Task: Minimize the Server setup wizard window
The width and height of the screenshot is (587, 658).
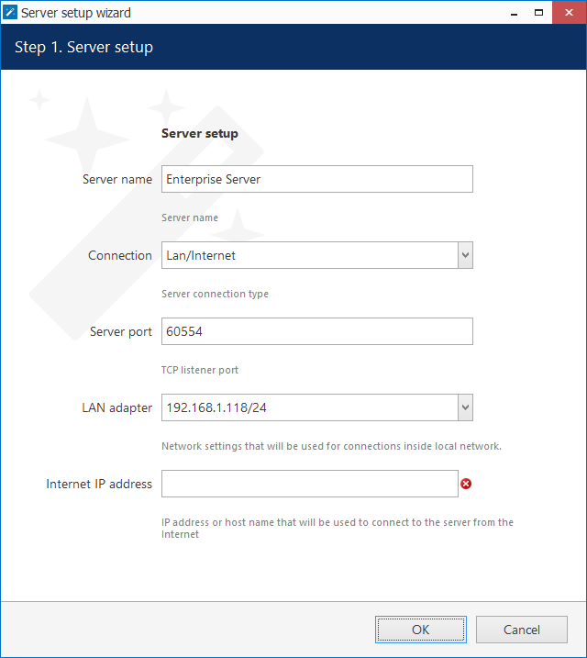Action: [x=514, y=13]
